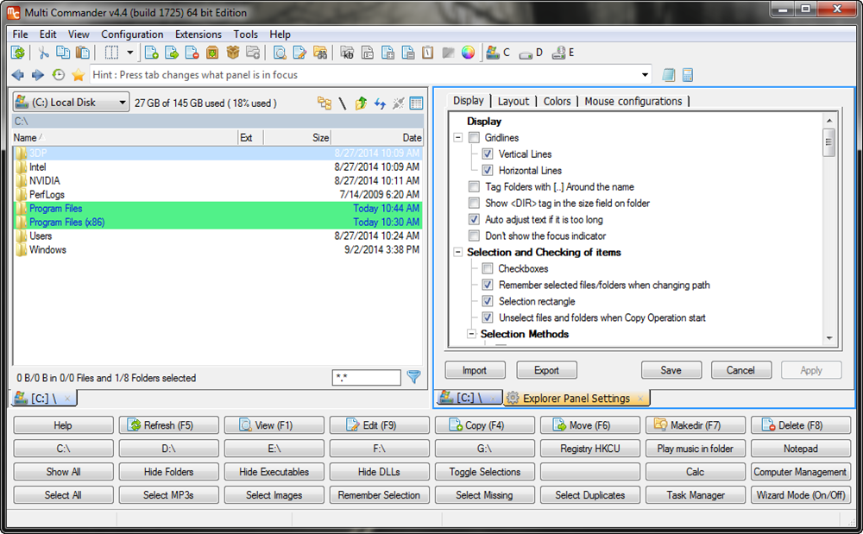Click the cardboard box pack icon
Image resolution: width=863 pixels, height=534 pixels.
pyautogui.click(x=233, y=53)
